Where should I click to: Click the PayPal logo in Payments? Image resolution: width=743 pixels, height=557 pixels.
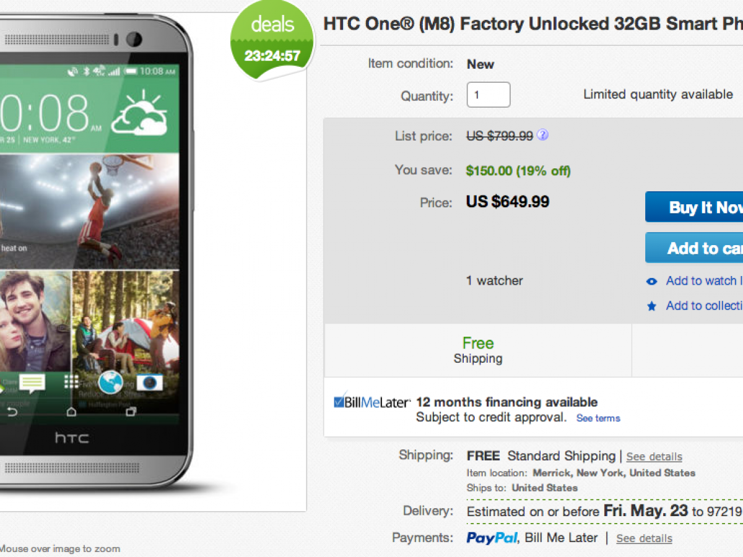pos(492,538)
